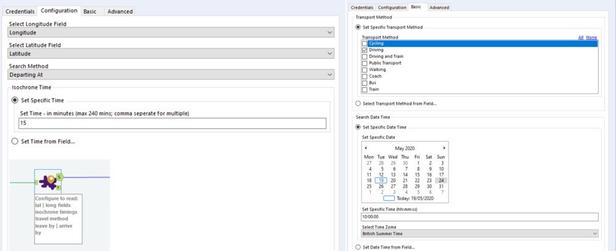Open Configuration tab in left panel
The image size is (616, 251).
coord(59,10)
